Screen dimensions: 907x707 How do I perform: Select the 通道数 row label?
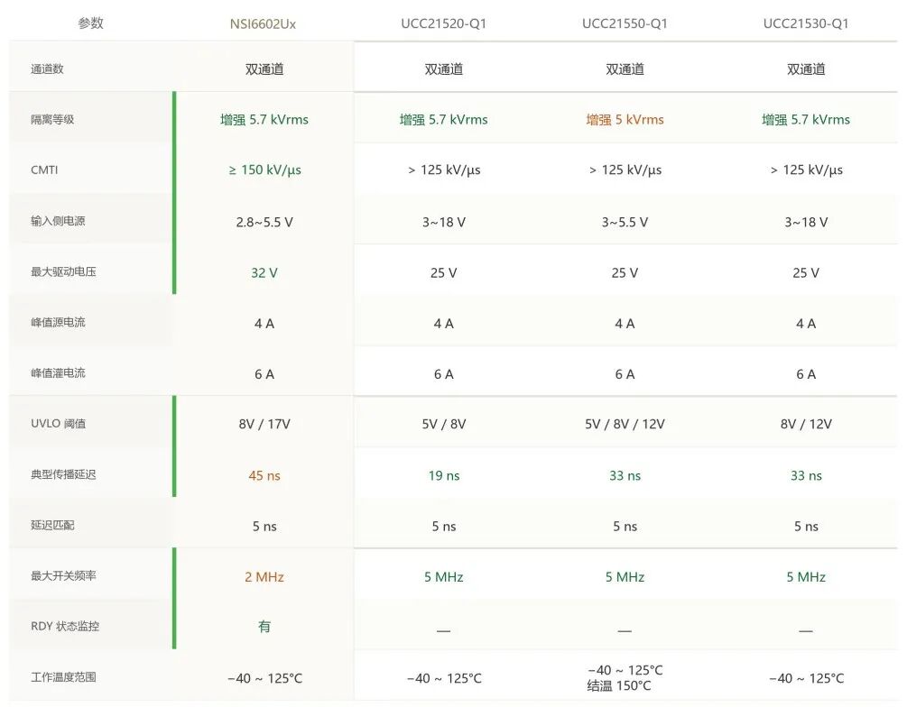pos(47,69)
